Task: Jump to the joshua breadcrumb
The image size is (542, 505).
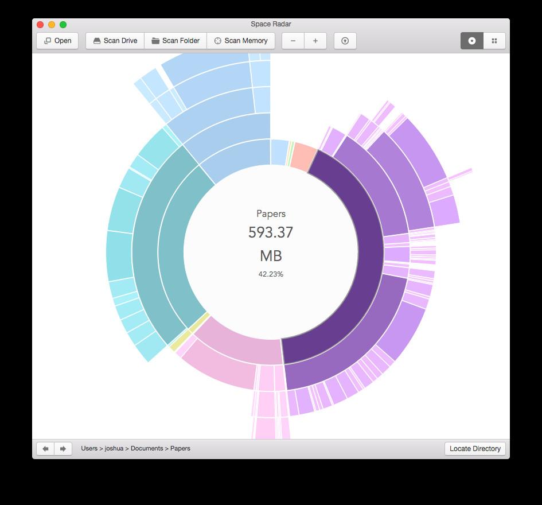Action: point(114,448)
